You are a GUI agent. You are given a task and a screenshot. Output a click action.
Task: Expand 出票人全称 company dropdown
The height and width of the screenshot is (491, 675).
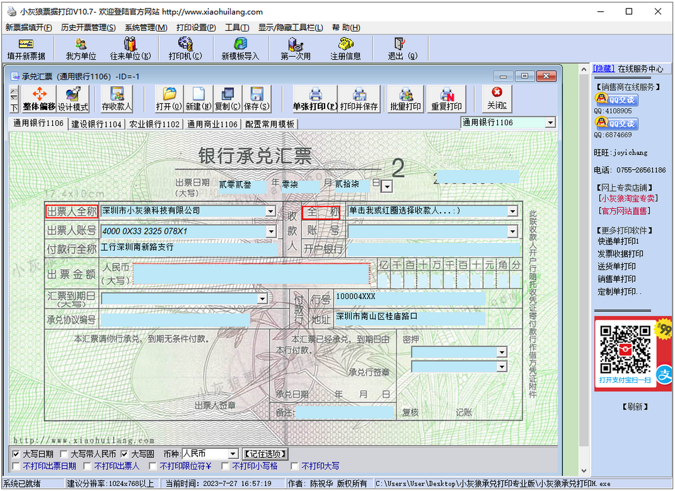click(x=271, y=211)
